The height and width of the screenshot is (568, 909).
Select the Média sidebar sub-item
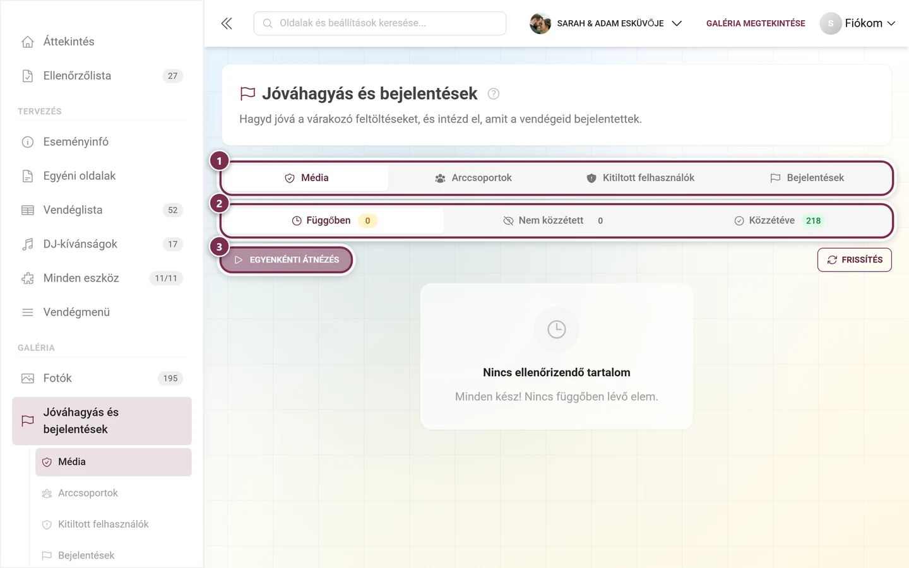(114, 462)
